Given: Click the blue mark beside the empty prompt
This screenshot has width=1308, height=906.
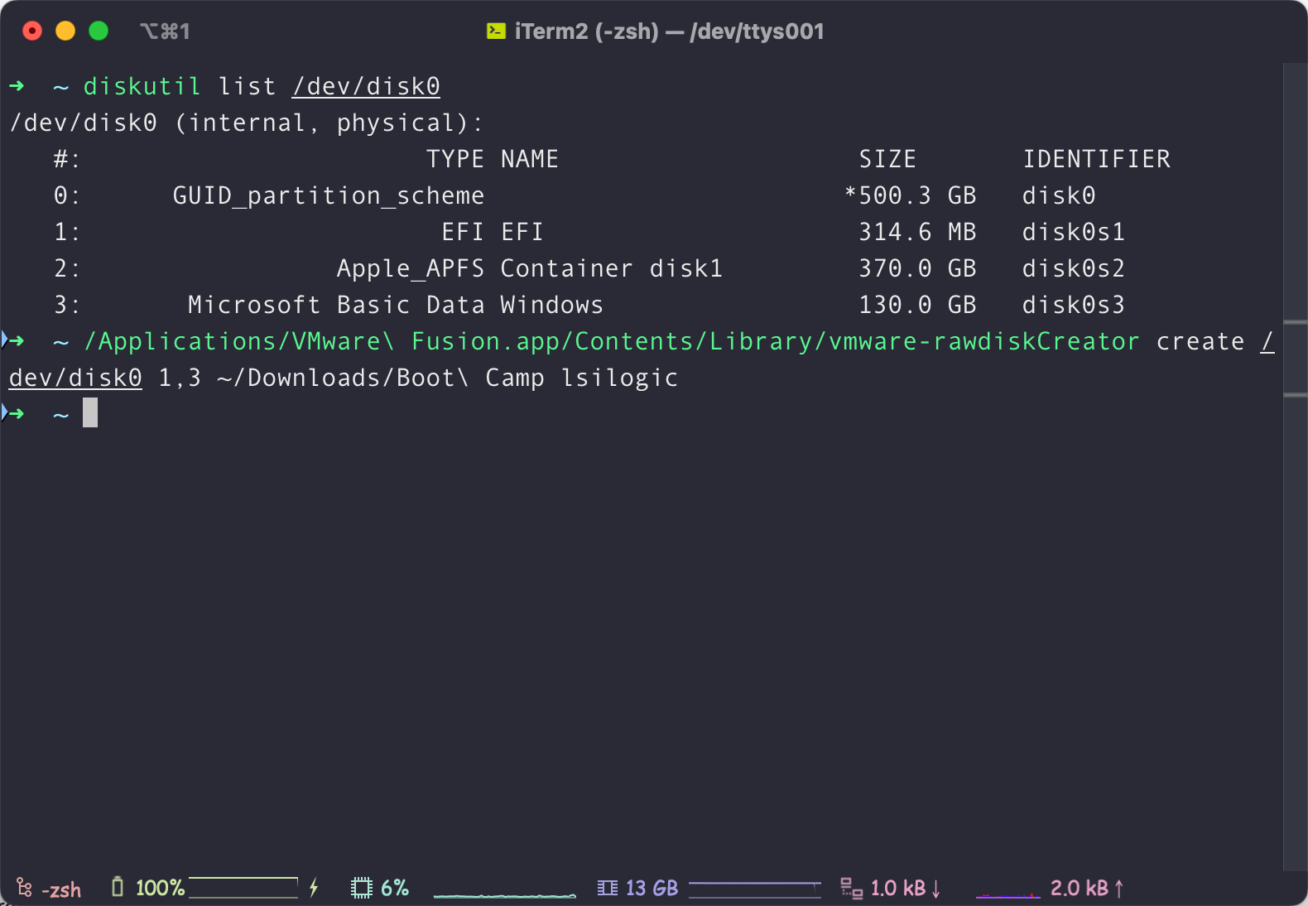Looking at the screenshot, I should [5, 412].
